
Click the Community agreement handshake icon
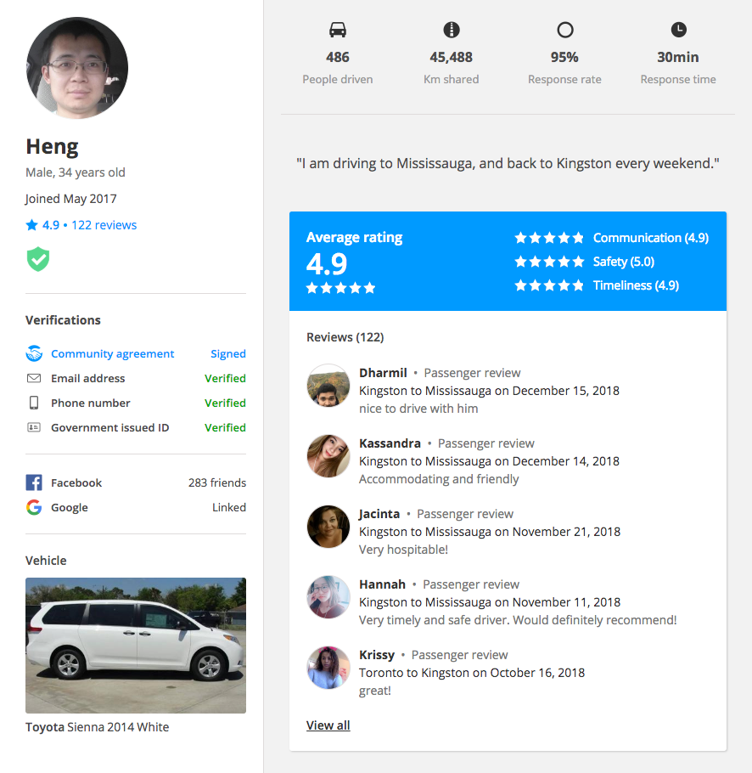coord(32,353)
